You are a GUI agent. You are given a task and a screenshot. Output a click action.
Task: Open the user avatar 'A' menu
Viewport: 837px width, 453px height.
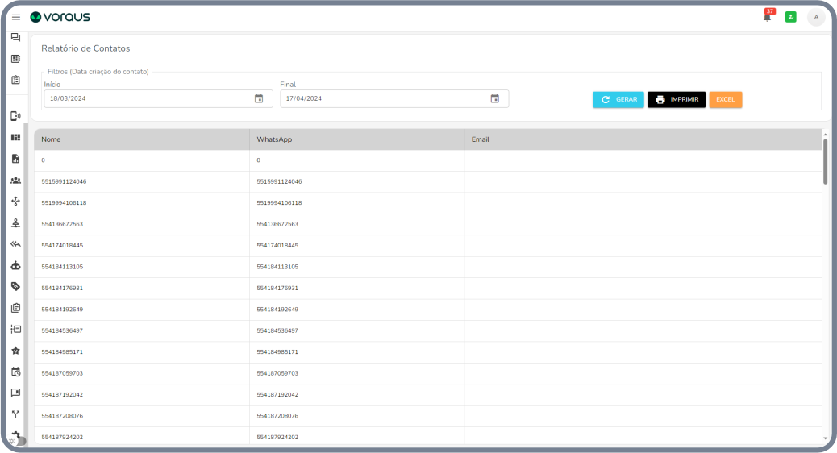[x=816, y=17]
